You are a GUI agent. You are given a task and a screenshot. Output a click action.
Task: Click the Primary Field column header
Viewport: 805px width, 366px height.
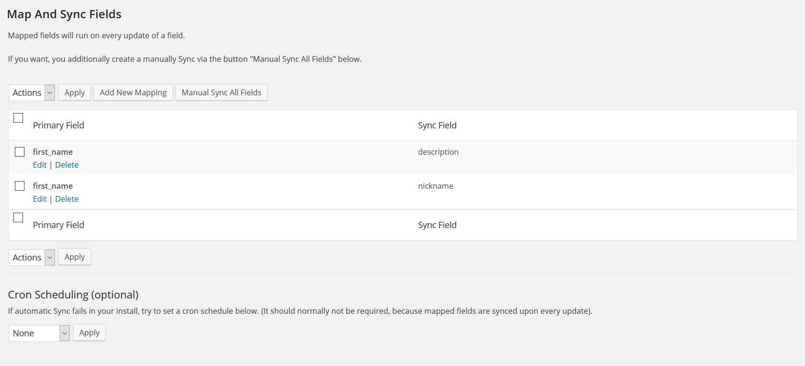[59, 125]
